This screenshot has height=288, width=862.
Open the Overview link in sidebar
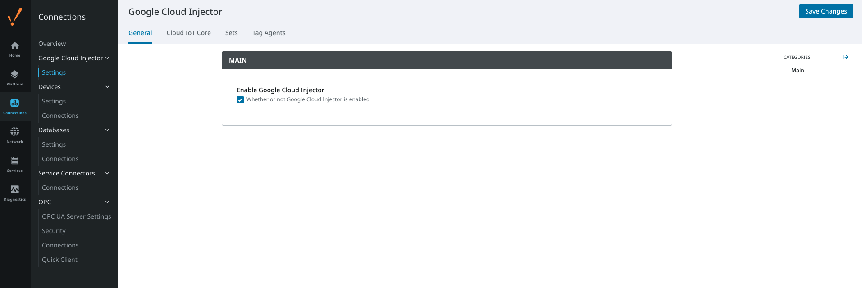52,44
